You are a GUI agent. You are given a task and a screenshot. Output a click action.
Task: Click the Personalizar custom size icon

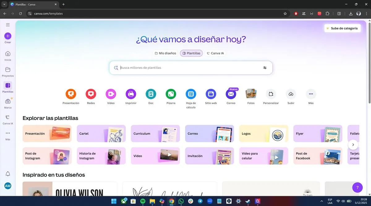click(x=271, y=94)
